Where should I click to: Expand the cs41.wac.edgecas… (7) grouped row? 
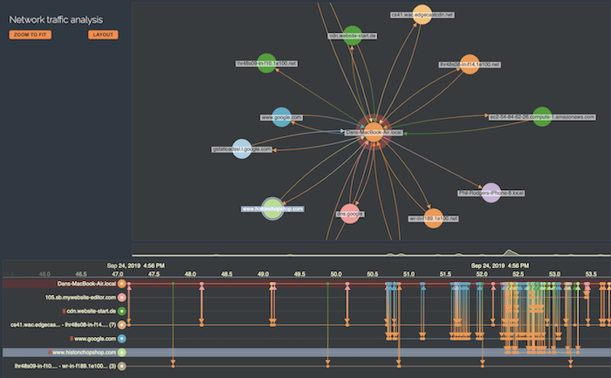click(x=63, y=325)
